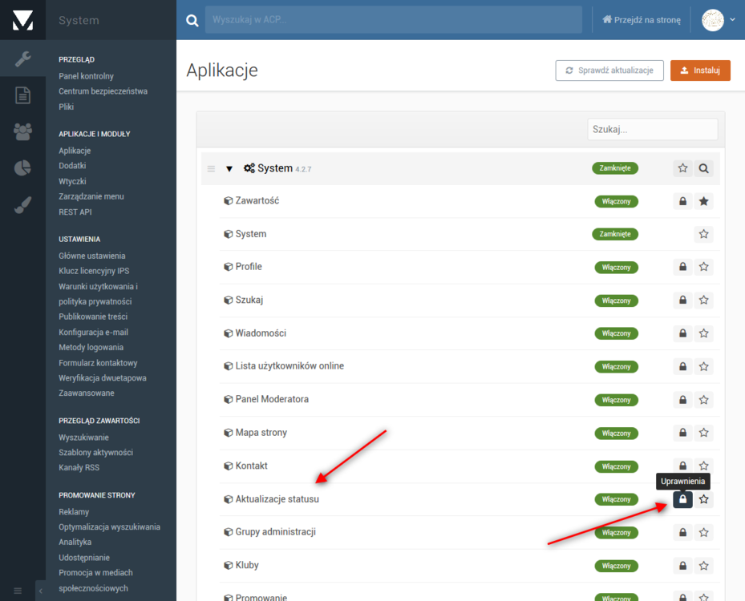Open the pie chart statistics icon

pos(22,167)
